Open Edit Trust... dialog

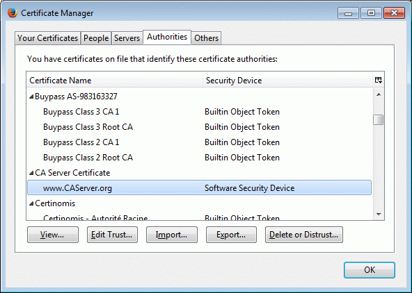point(112,235)
